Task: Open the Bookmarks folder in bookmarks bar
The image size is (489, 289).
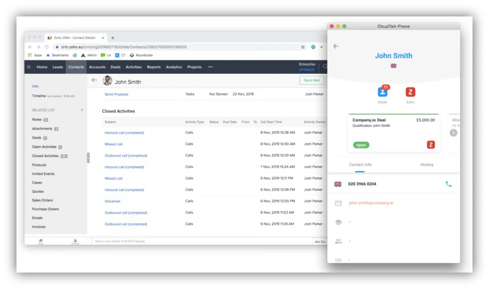Action: tap(57, 55)
